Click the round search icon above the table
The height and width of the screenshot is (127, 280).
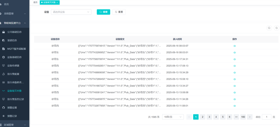[269, 28]
